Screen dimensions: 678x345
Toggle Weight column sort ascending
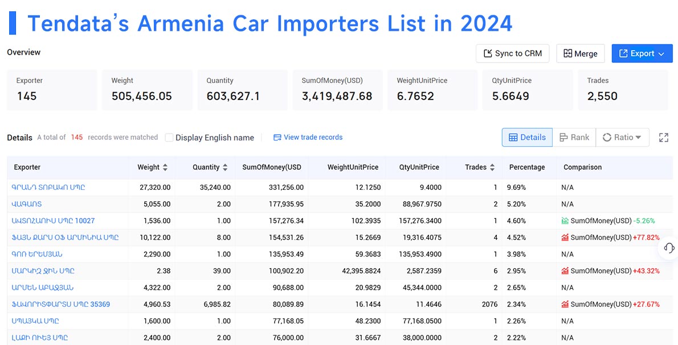pos(165,165)
